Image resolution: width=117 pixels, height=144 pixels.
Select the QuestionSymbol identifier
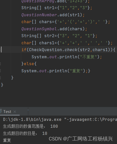point(39,29)
